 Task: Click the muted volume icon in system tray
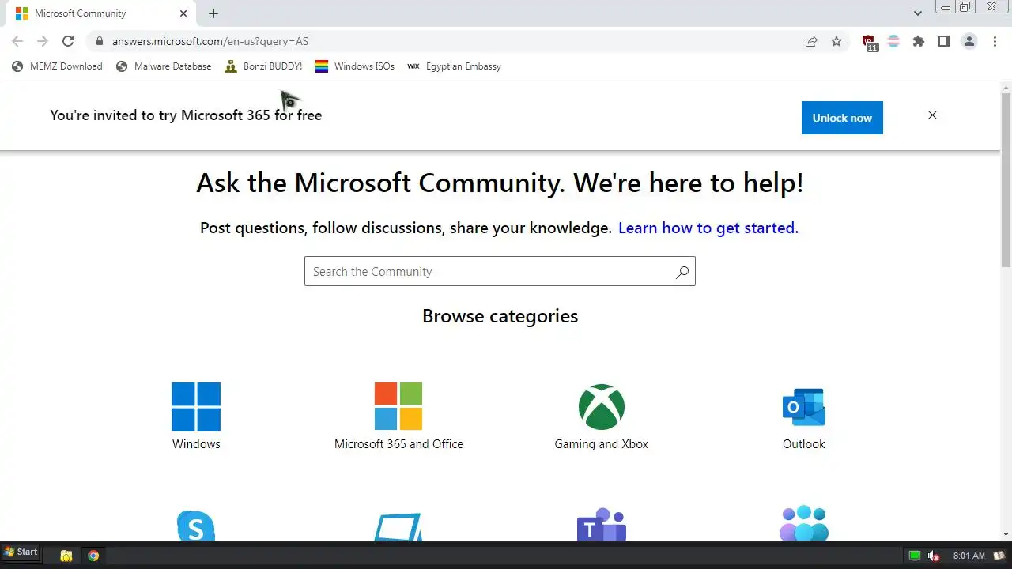[934, 556]
